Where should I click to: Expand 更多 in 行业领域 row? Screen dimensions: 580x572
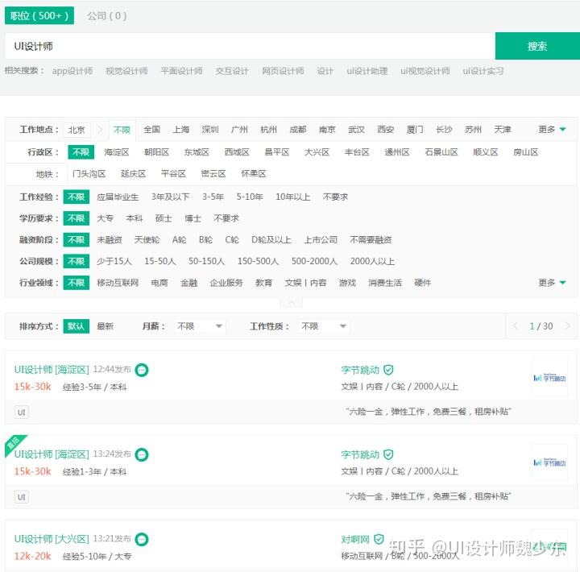(552, 283)
